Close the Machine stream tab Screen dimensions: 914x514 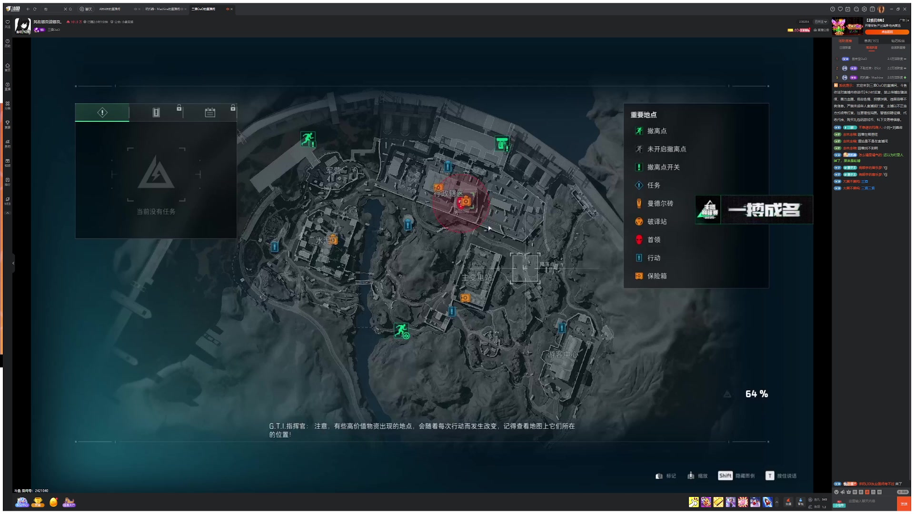tap(186, 9)
